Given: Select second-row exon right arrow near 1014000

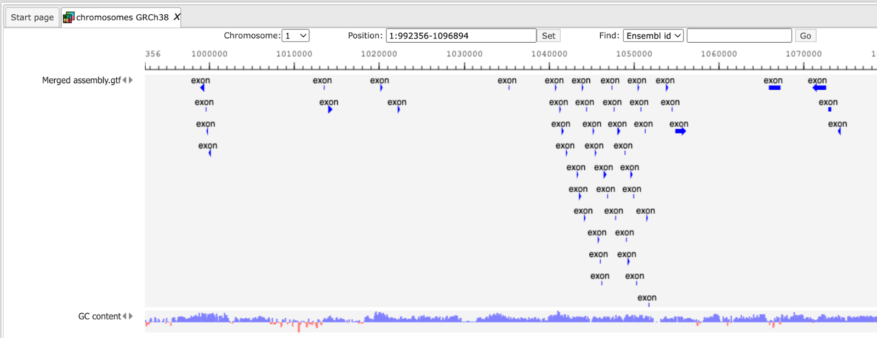Looking at the screenshot, I should click(x=330, y=110).
